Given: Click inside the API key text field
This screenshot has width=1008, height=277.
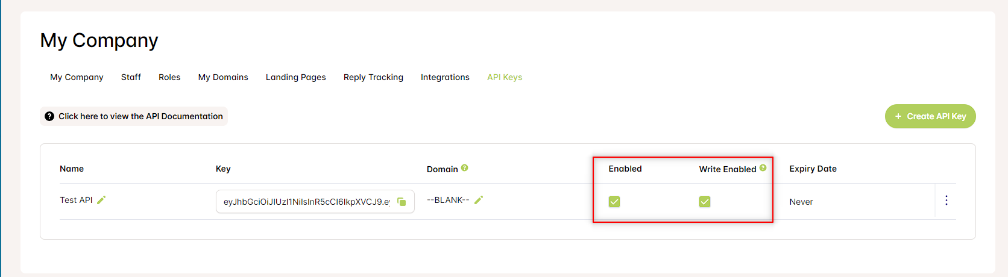Looking at the screenshot, I should (306, 202).
